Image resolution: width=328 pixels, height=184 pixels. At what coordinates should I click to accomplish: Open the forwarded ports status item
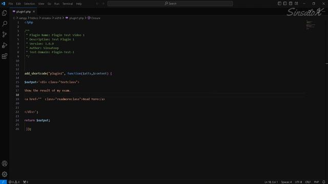26,182
